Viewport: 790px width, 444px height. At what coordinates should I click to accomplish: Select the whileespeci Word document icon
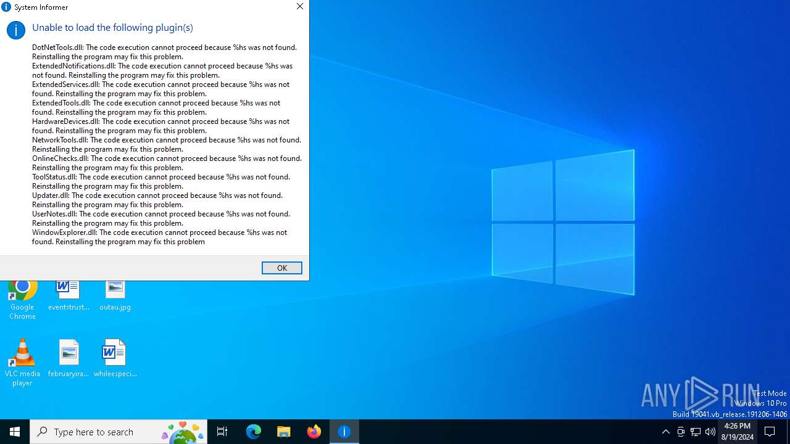tap(115, 358)
